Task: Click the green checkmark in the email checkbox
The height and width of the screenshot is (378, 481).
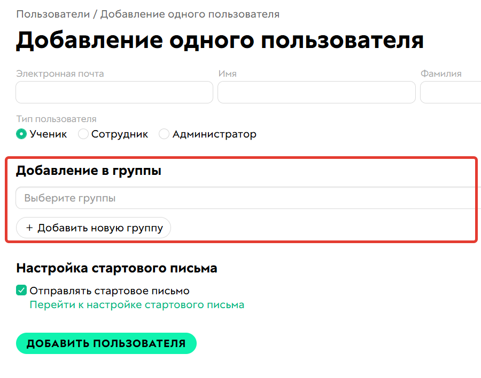Action: [x=21, y=291]
